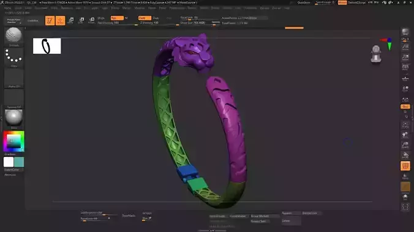Adjust the Focal Shift slider
This screenshot has width=414, height=232.
[200, 18]
